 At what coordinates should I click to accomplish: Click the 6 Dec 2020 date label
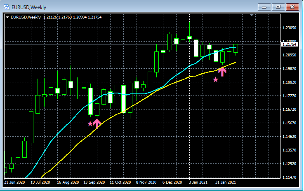coord(172,182)
